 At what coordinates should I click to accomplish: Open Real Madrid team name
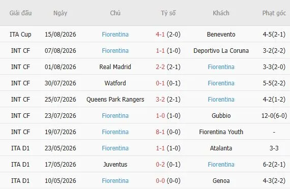pos(115,67)
